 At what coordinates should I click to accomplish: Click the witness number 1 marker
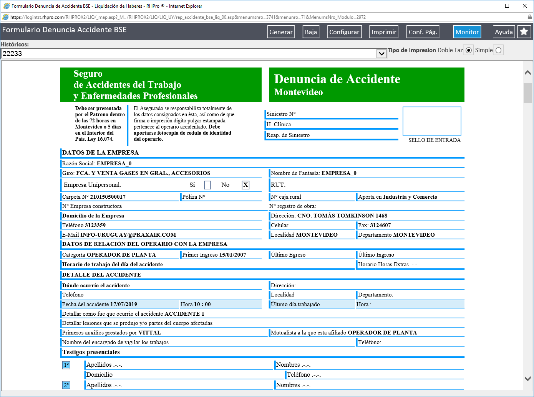pos(66,365)
